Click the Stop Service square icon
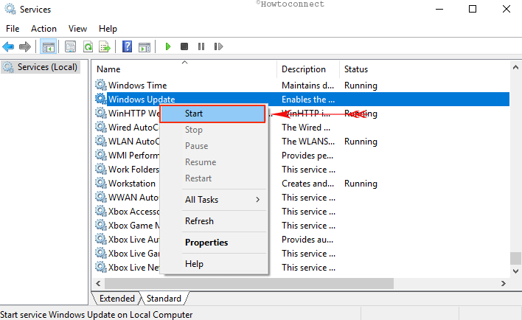 click(x=184, y=46)
